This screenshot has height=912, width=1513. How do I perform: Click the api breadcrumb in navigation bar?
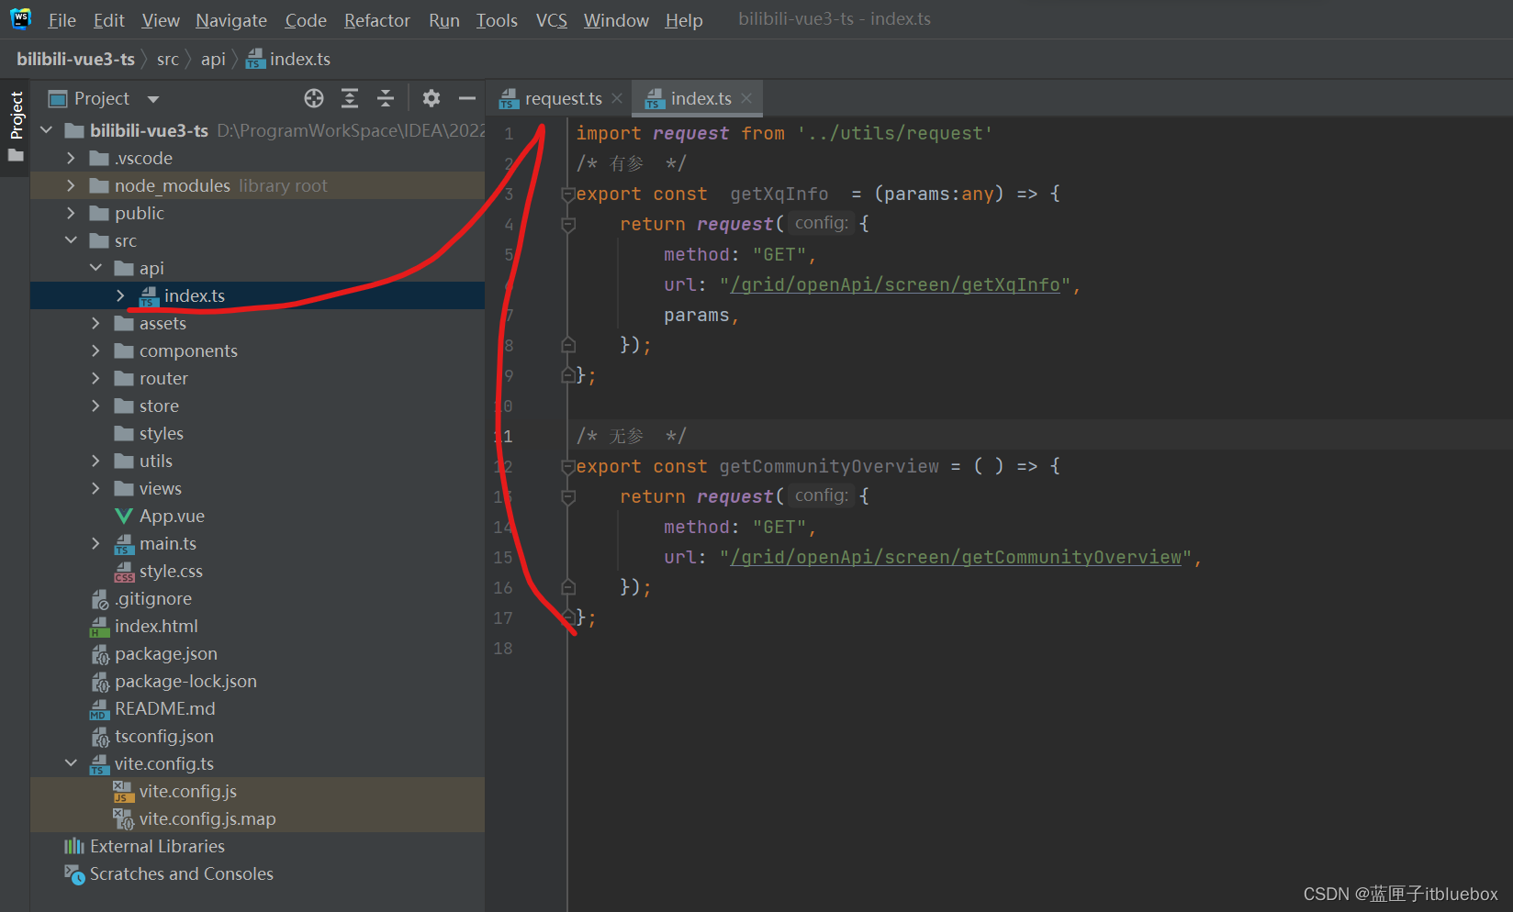tap(213, 59)
